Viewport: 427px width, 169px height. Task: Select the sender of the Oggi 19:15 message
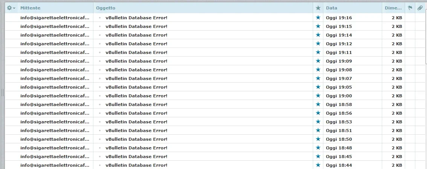55,26
